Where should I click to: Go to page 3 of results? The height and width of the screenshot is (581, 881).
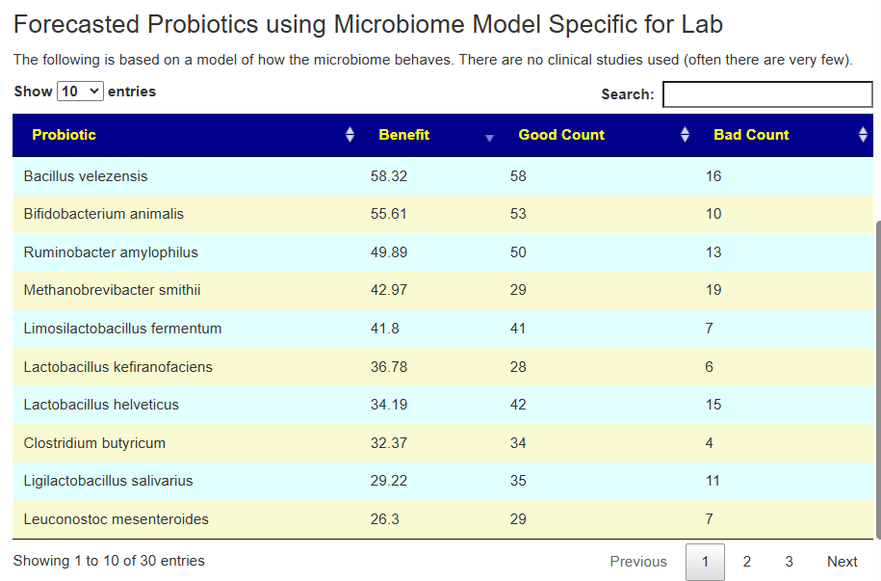click(789, 562)
